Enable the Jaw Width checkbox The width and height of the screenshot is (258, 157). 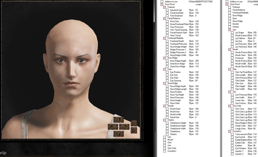coord(232,98)
